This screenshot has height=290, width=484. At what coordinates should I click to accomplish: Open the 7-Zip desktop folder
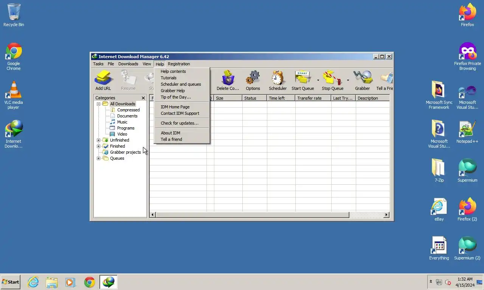pyautogui.click(x=439, y=171)
